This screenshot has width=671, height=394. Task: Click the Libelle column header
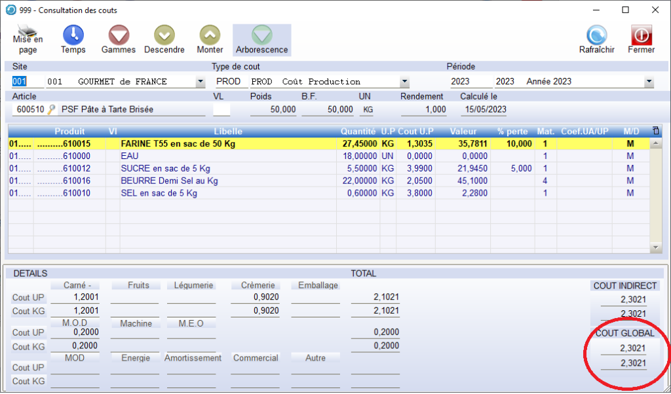pyautogui.click(x=228, y=131)
